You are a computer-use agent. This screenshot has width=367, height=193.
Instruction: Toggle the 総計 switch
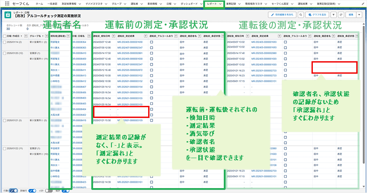pyautogui.click(x=65, y=191)
